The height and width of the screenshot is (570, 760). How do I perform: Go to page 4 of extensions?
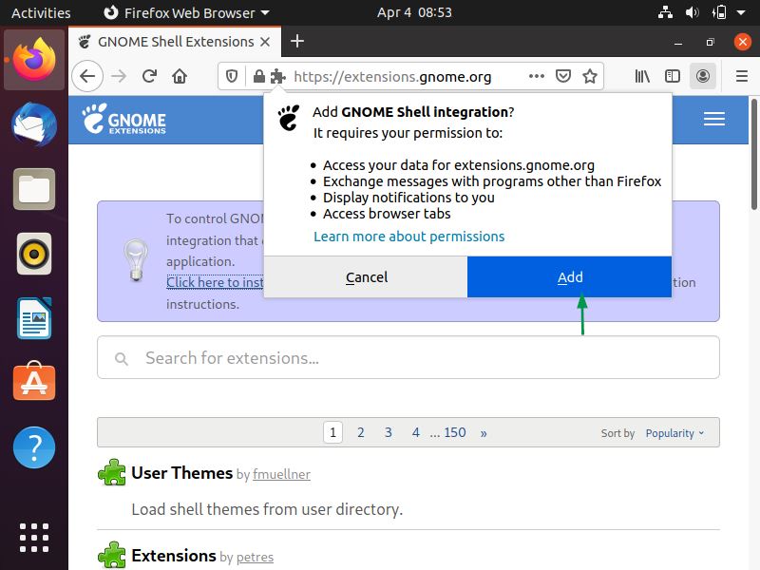pos(416,432)
